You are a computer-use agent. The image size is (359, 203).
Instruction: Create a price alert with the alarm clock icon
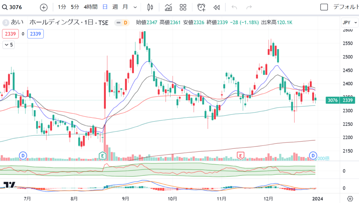point(201,7)
